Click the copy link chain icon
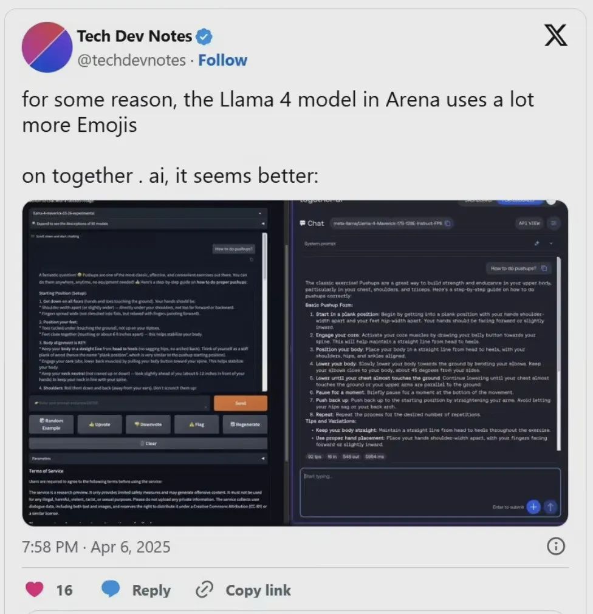Image resolution: width=593 pixels, height=614 pixels. click(204, 589)
